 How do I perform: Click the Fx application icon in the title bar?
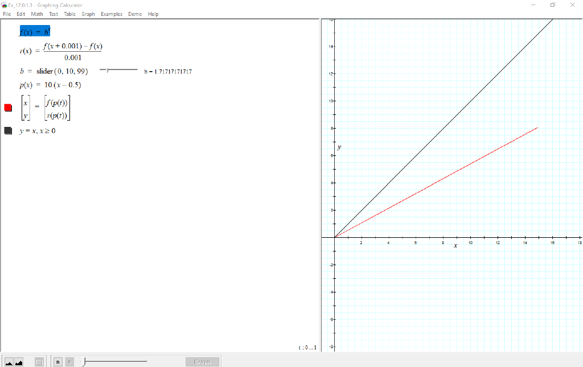(5, 5)
